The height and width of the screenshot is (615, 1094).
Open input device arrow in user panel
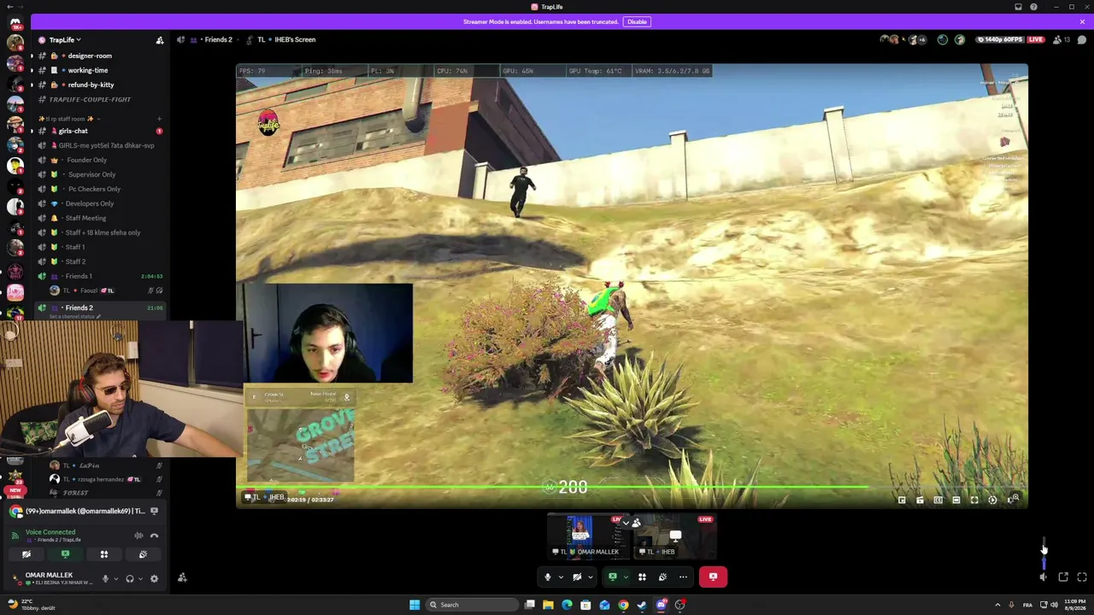tap(115, 579)
